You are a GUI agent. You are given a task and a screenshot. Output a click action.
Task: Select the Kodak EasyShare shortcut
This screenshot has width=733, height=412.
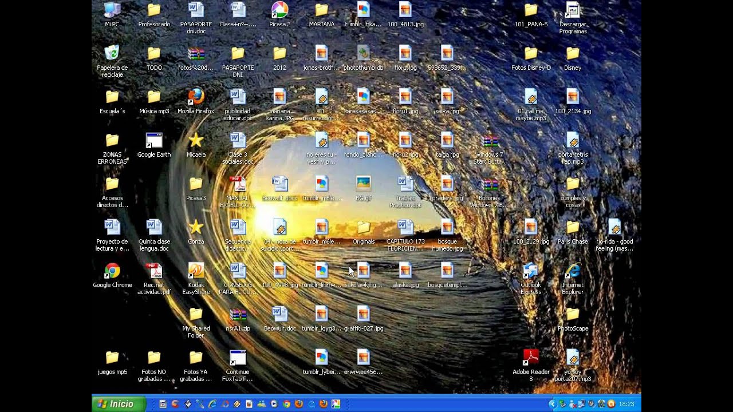coord(196,271)
